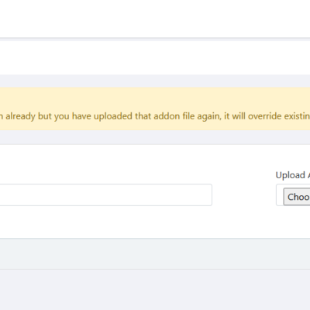Screen dimensions: 310x310
Task: Click the blank white bar at page top
Action: 155,19
